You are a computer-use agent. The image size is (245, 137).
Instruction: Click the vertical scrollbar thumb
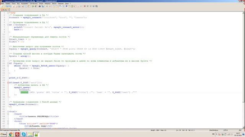(x=243, y=58)
